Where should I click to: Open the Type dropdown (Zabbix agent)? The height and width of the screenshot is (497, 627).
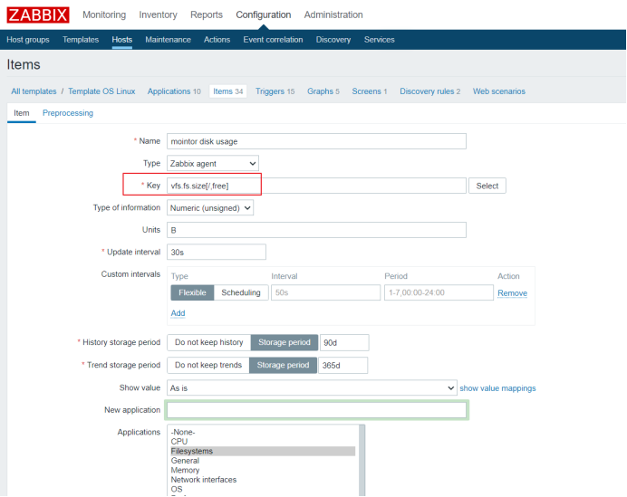[213, 163]
